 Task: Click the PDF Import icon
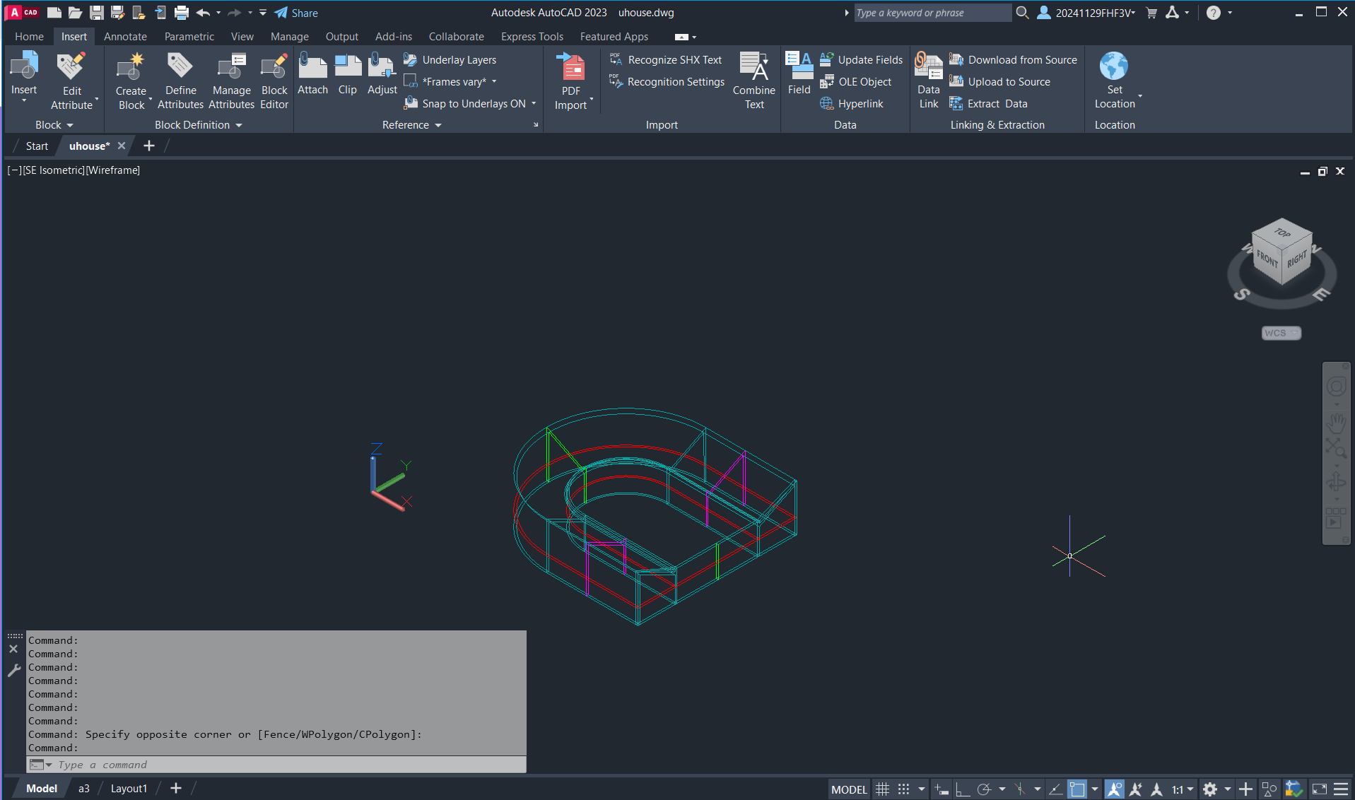(x=571, y=69)
